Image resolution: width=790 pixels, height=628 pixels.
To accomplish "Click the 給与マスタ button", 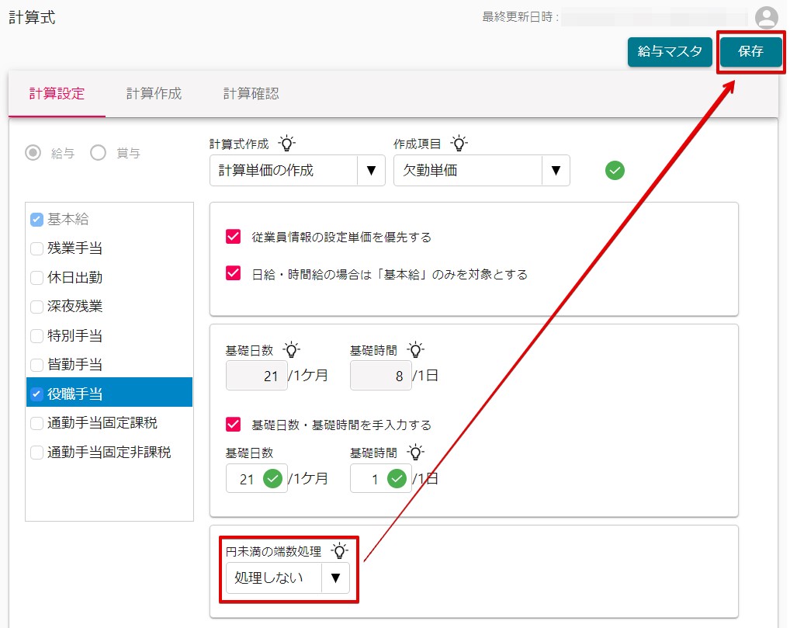I will tap(670, 51).
